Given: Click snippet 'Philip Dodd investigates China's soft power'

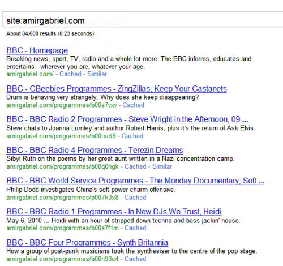Looking at the screenshot, I should click(91, 190).
